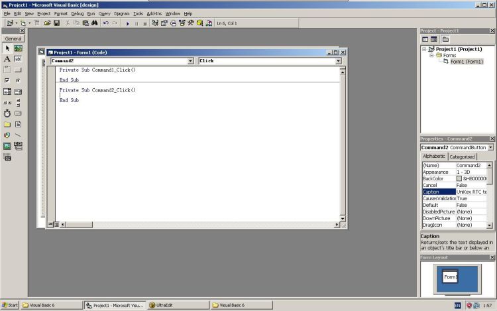The width and height of the screenshot is (497, 311).
Task: Open the Project menu
Action: pyautogui.click(x=44, y=14)
